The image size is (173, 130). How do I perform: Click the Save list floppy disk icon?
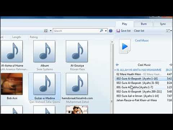(x=118, y=31)
